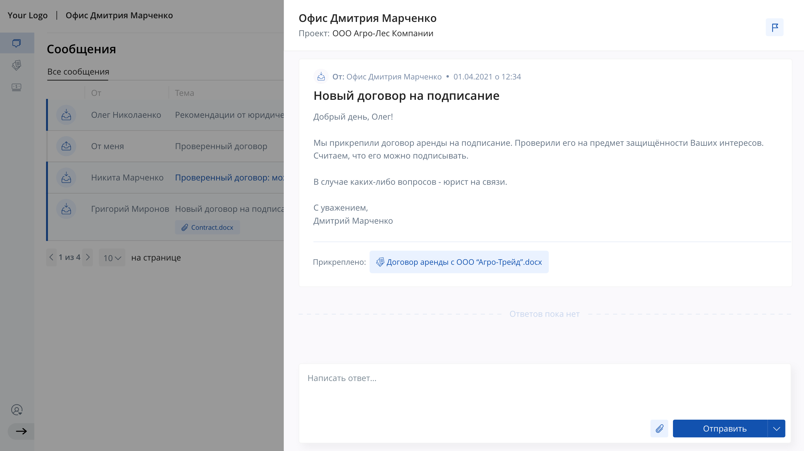Image resolution: width=804 pixels, height=451 pixels.
Task: Click the incoming icon of Никита Марченко row
Action: (66, 177)
